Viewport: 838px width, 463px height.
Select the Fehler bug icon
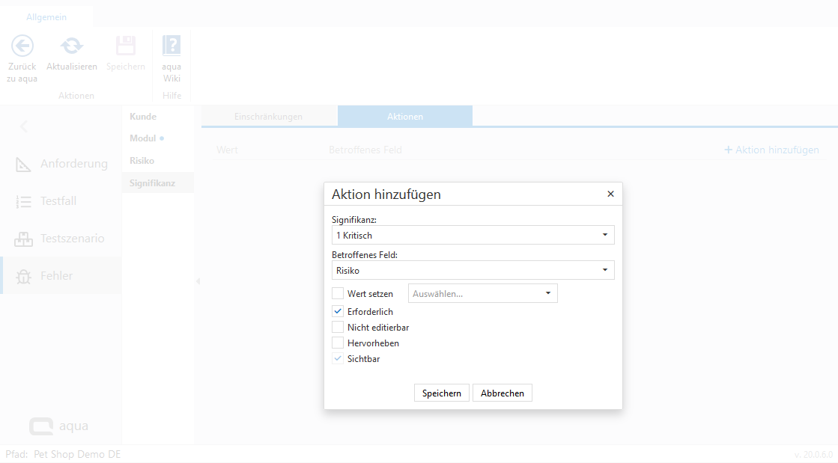click(23, 276)
